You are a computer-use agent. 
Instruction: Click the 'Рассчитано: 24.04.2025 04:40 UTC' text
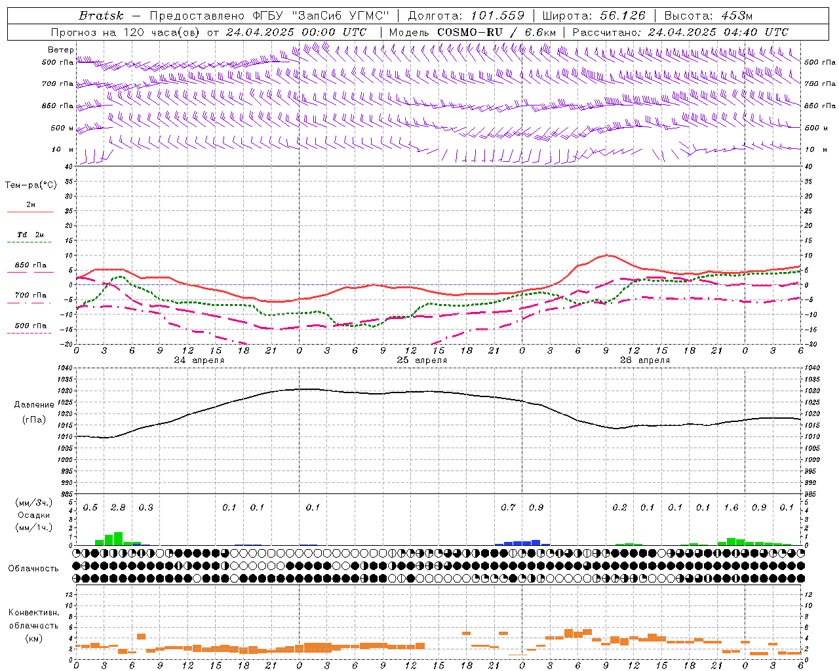click(680, 32)
